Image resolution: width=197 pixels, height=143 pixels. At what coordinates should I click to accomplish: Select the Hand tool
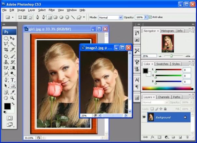click(x=6, y=98)
